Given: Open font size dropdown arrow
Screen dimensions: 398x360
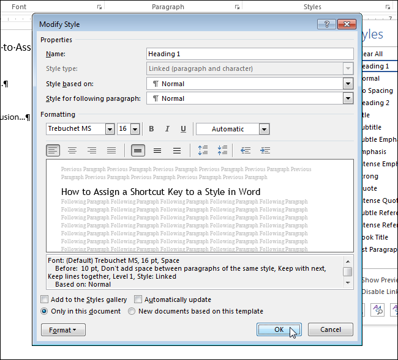Looking at the screenshot, I should (135, 129).
